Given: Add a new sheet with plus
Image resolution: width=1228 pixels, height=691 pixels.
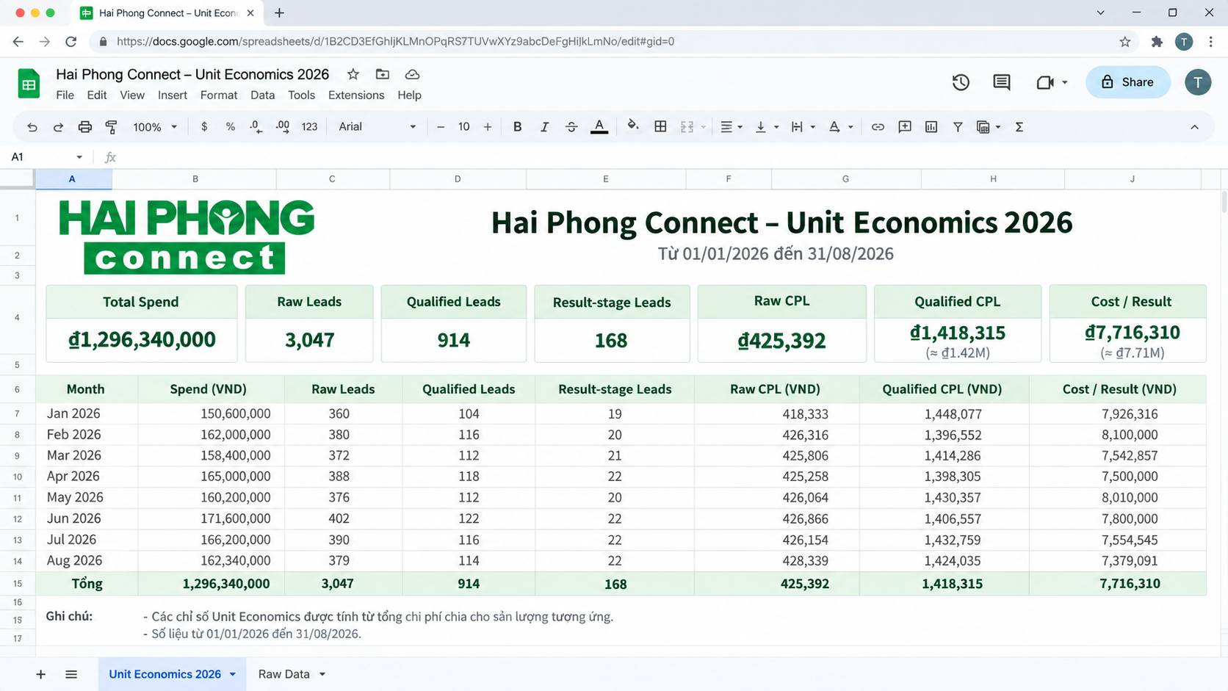Looking at the screenshot, I should coord(41,674).
